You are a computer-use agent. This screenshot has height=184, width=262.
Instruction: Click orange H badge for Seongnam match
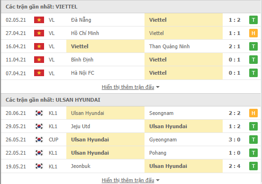(253, 113)
